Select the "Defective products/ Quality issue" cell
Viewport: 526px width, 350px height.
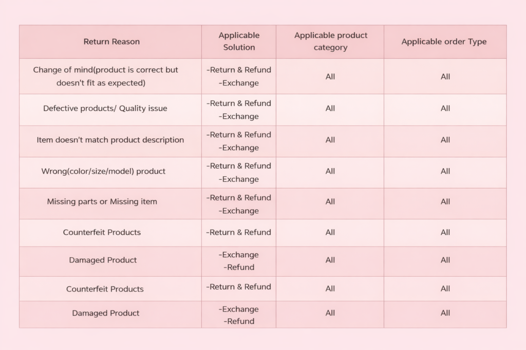coord(105,108)
